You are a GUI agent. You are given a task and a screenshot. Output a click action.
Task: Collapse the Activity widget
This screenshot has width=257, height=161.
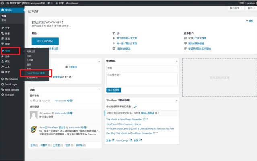[99, 90]
